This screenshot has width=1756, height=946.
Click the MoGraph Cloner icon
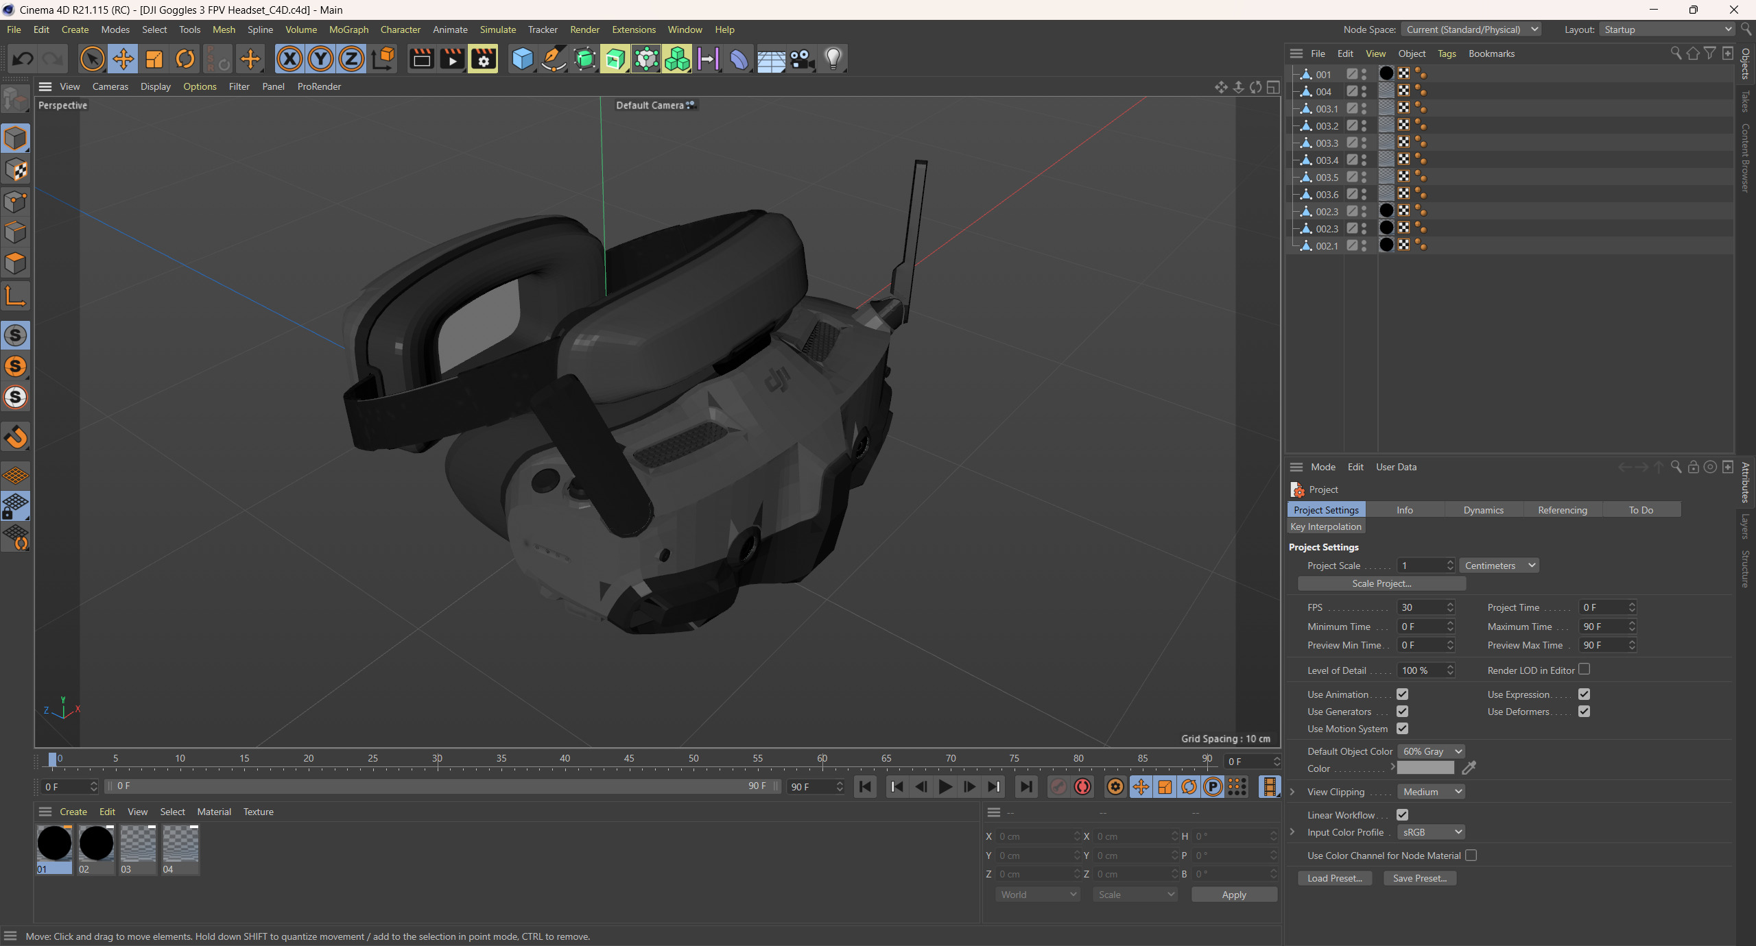point(677,59)
